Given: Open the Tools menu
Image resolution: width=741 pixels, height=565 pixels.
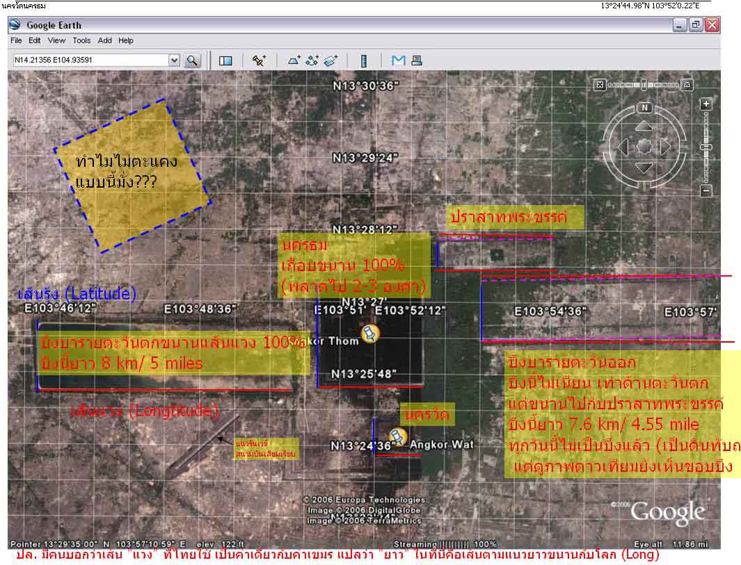Looking at the screenshot, I should [x=81, y=40].
